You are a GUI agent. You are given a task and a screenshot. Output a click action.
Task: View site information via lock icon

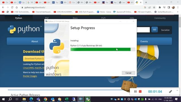click(x=22, y=7)
